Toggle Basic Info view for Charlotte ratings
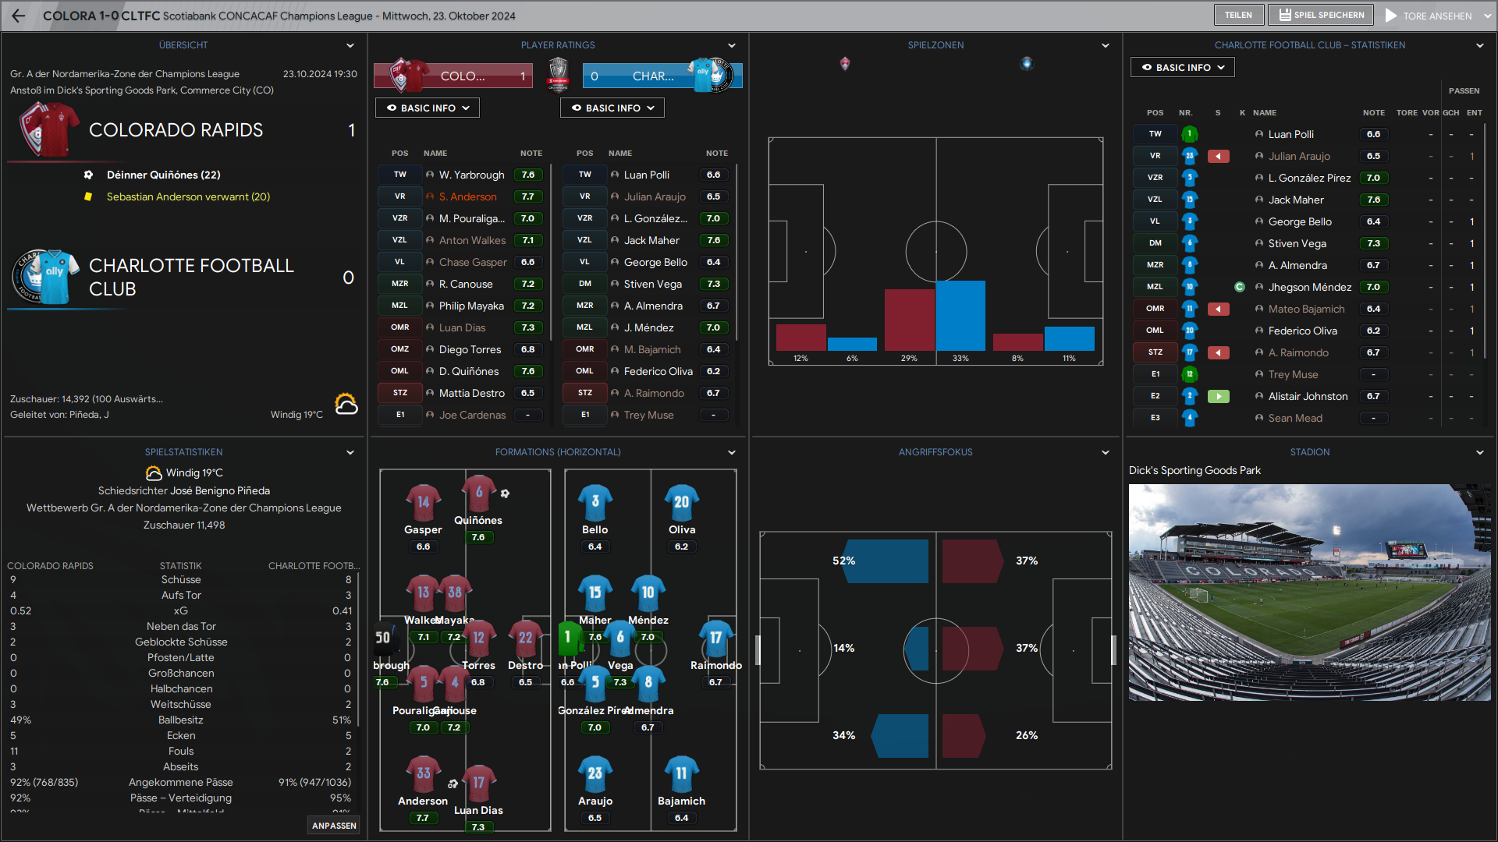The width and height of the screenshot is (1498, 842). point(612,108)
